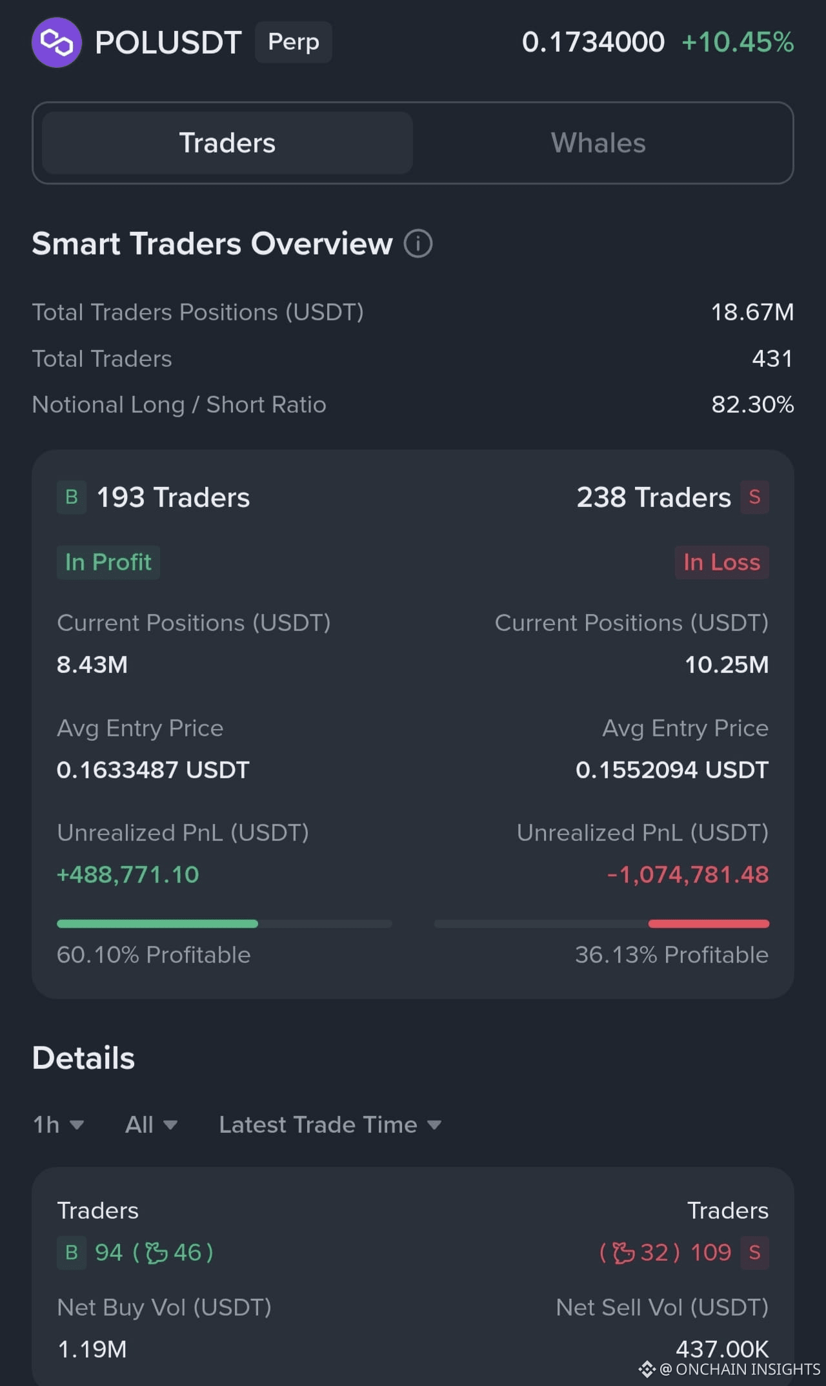
Task: Click the Perp contract label
Action: click(294, 43)
